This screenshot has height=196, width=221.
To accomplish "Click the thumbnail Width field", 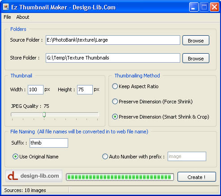I will (x=35, y=89).
